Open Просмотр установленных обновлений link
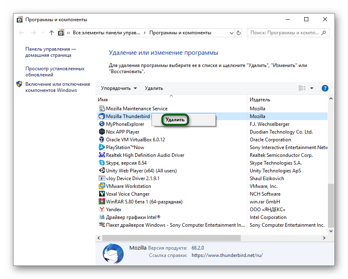 (55, 71)
